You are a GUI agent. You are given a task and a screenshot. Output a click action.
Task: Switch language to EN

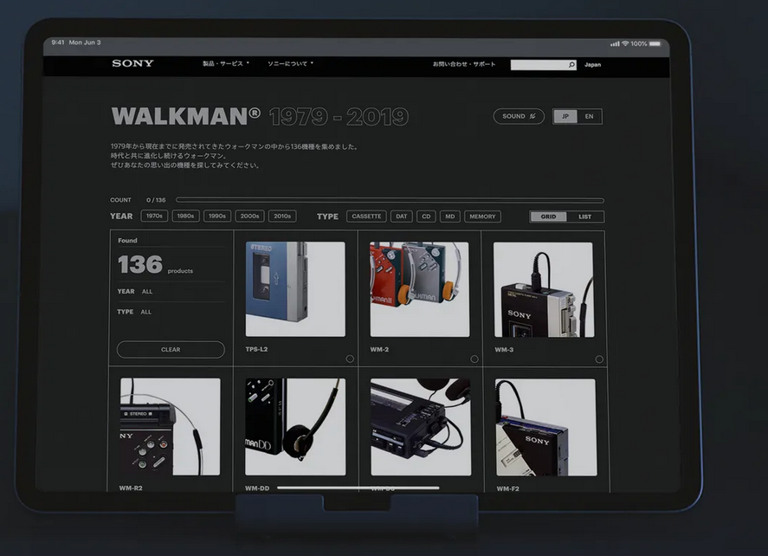[590, 117]
